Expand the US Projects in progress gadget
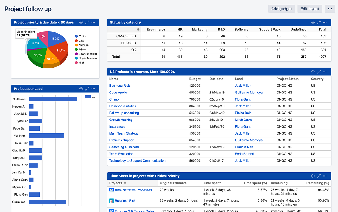 319,72
